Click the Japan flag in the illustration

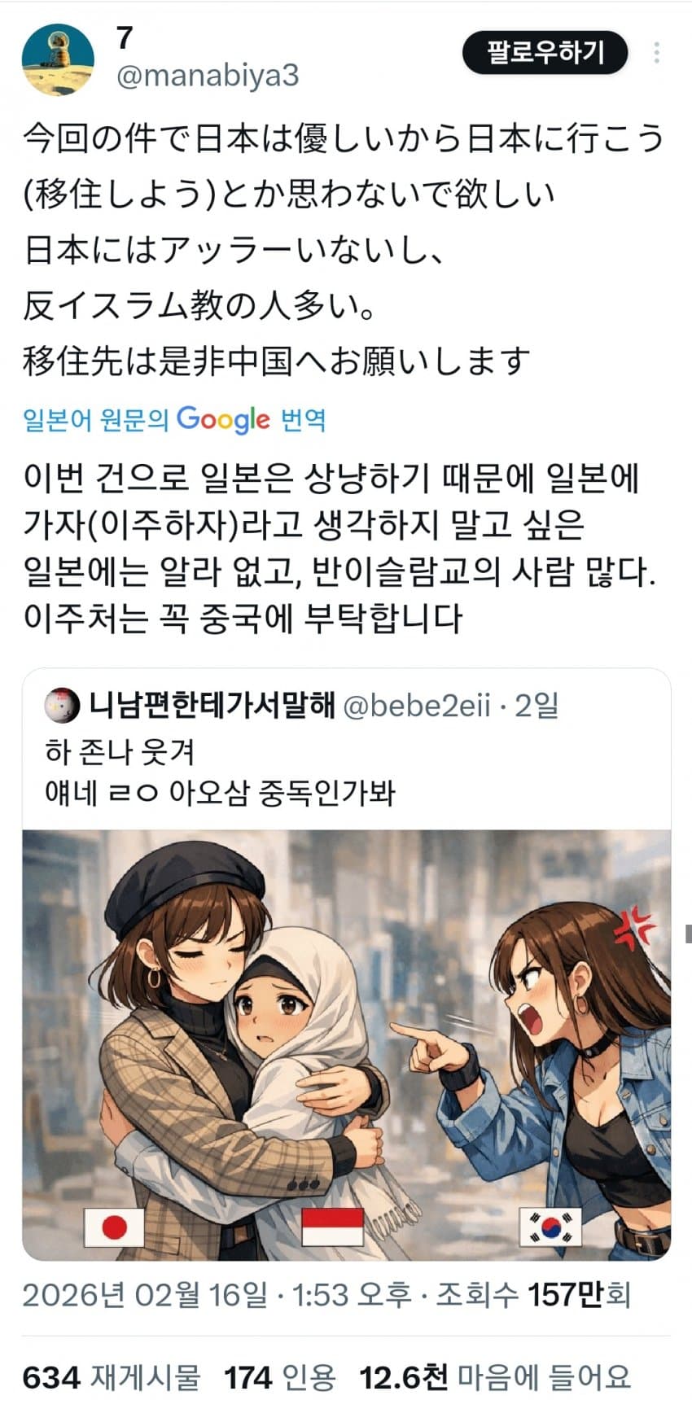pyautogui.click(x=114, y=1227)
